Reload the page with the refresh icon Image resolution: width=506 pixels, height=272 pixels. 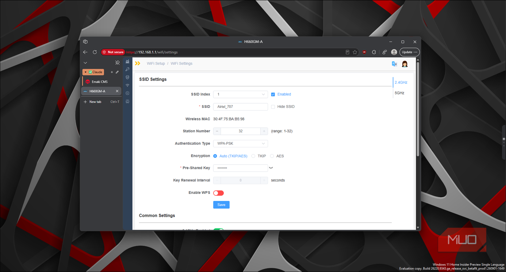pos(95,52)
